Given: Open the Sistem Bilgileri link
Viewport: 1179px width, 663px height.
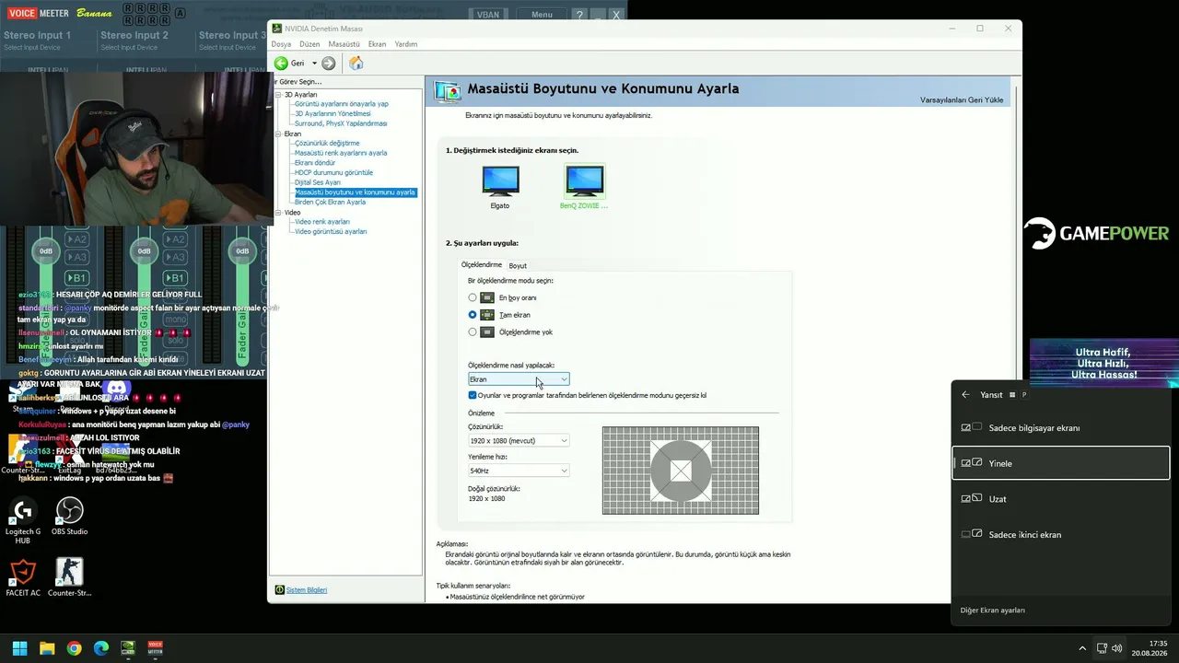Looking at the screenshot, I should (307, 590).
